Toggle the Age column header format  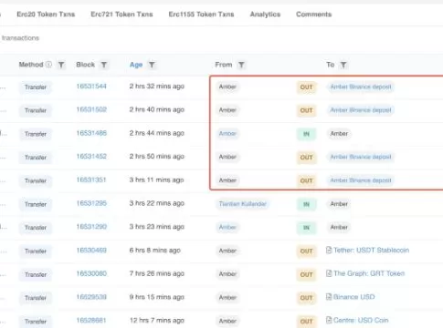(x=136, y=65)
